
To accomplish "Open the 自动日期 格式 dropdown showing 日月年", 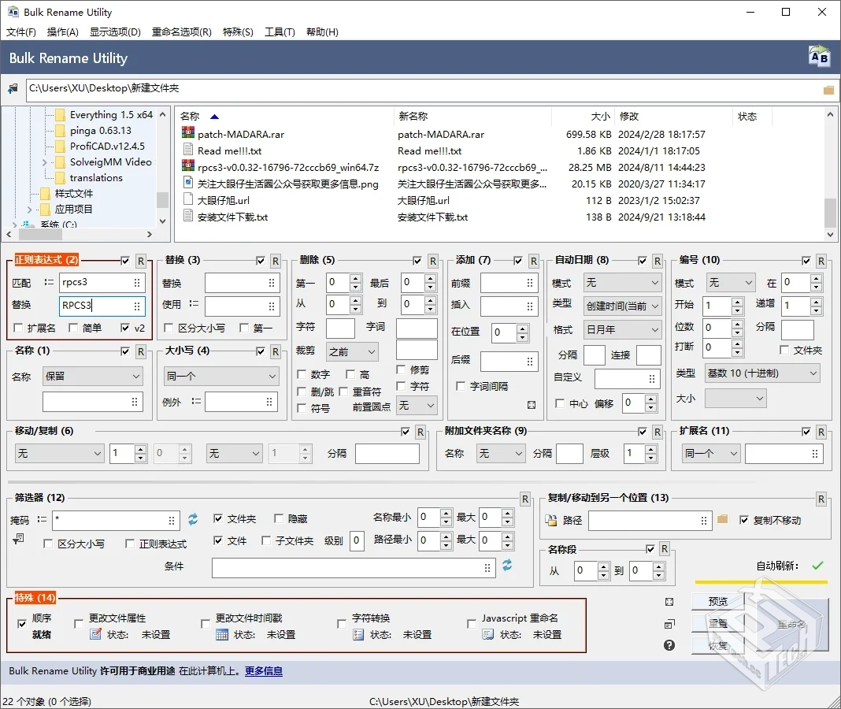I will point(621,329).
